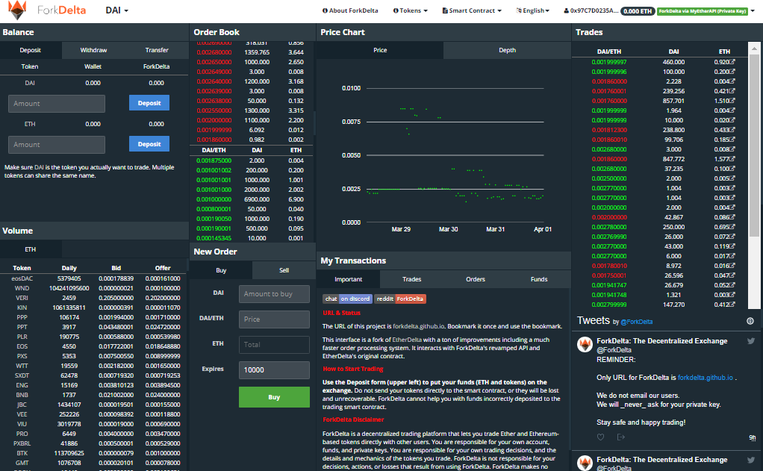
Task: Open Funds tab in My Transactions
Action: pyautogui.click(x=539, y=279)
